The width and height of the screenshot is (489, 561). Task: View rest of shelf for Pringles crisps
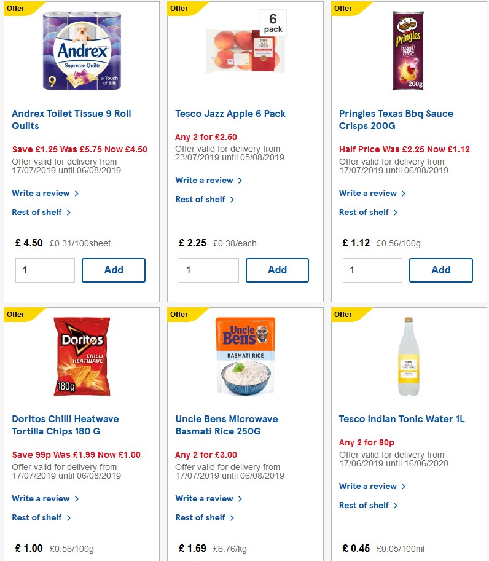pyautogui.click(x=364, y=212)
